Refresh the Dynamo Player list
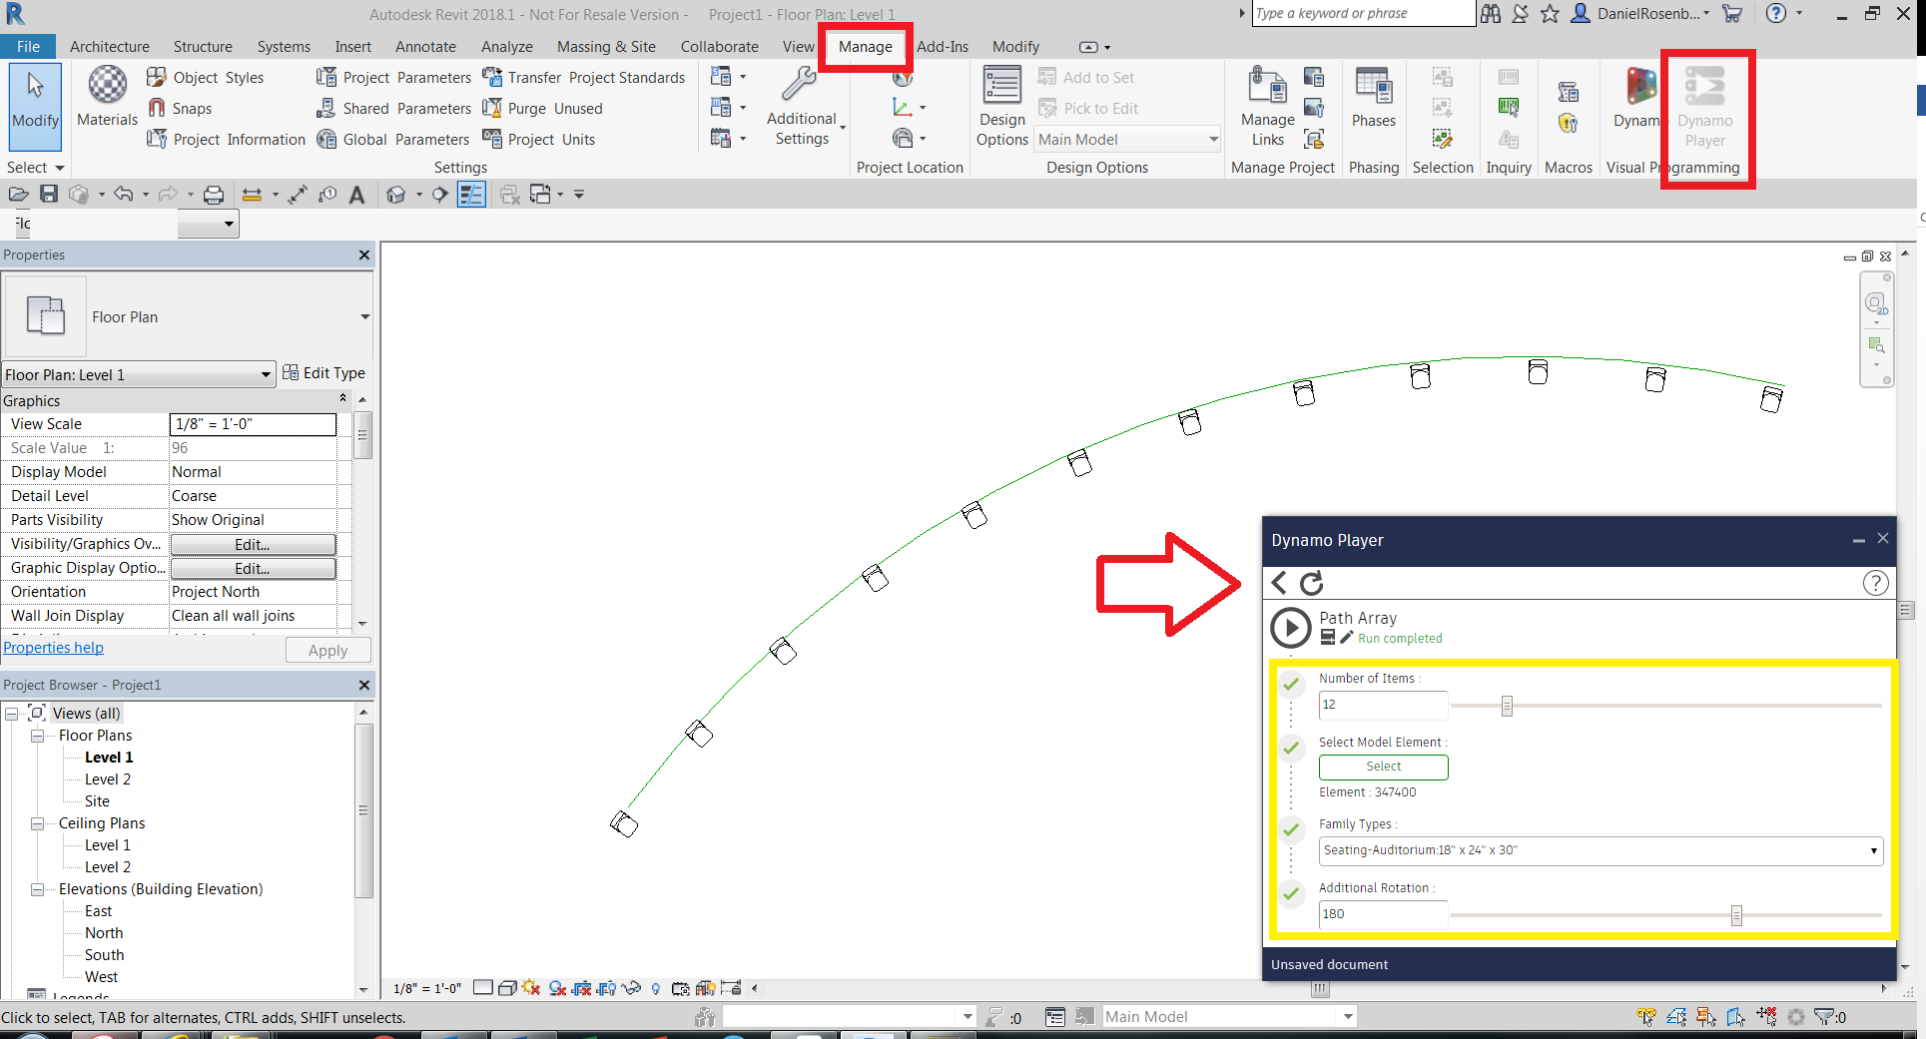 (1312, 583)
